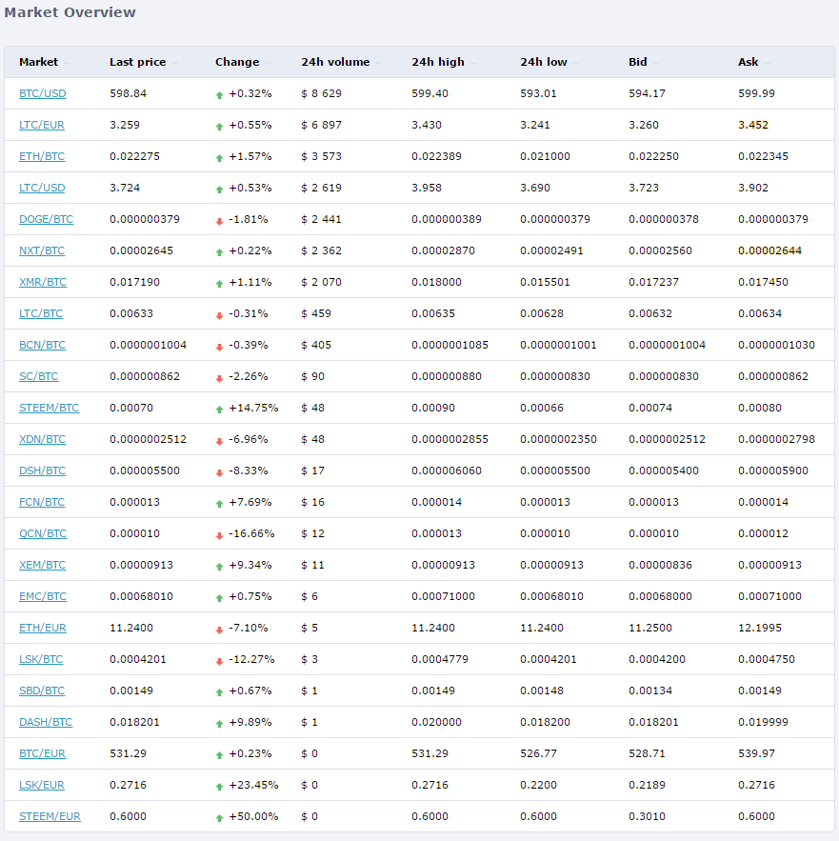Viewport: 839px width, 841px height.
Task: Click the 0.3010 bid value
Action: tap(647, 817)
